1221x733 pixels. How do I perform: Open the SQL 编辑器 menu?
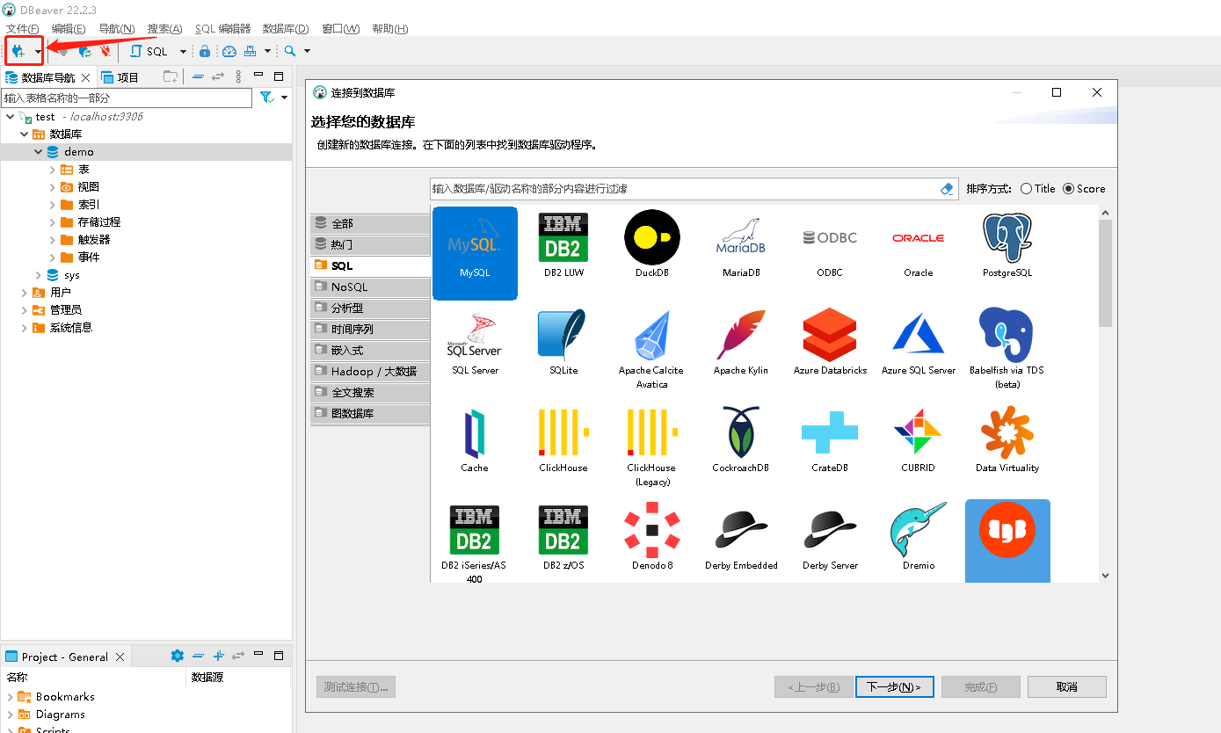pyautogui.click(x=222, y=29)
